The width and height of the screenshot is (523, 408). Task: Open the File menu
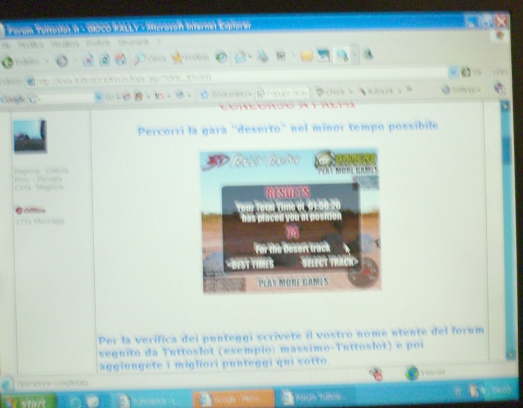pyautogui.click(x=6, y=46)
